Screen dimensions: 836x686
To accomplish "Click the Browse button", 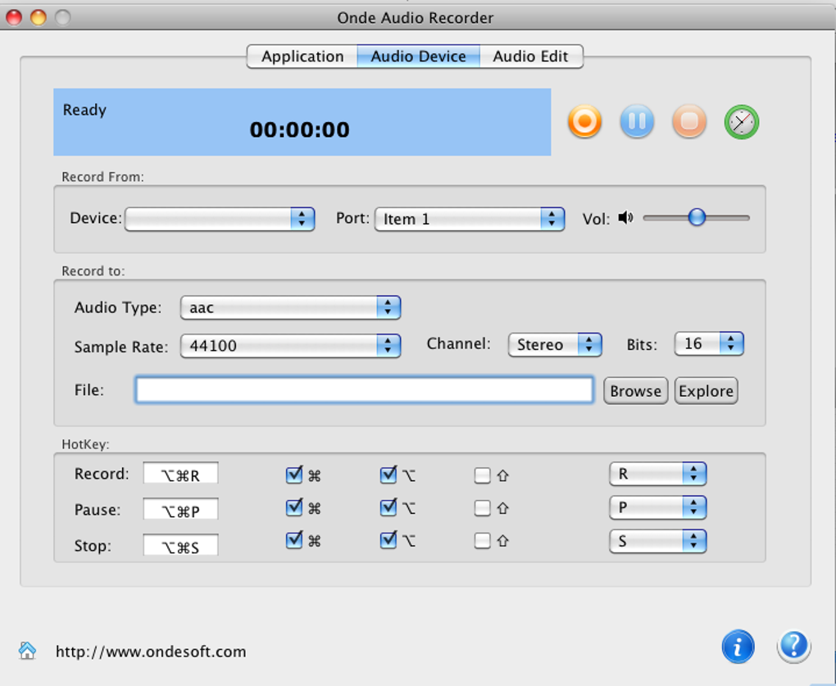I will (x=635, y=391).
